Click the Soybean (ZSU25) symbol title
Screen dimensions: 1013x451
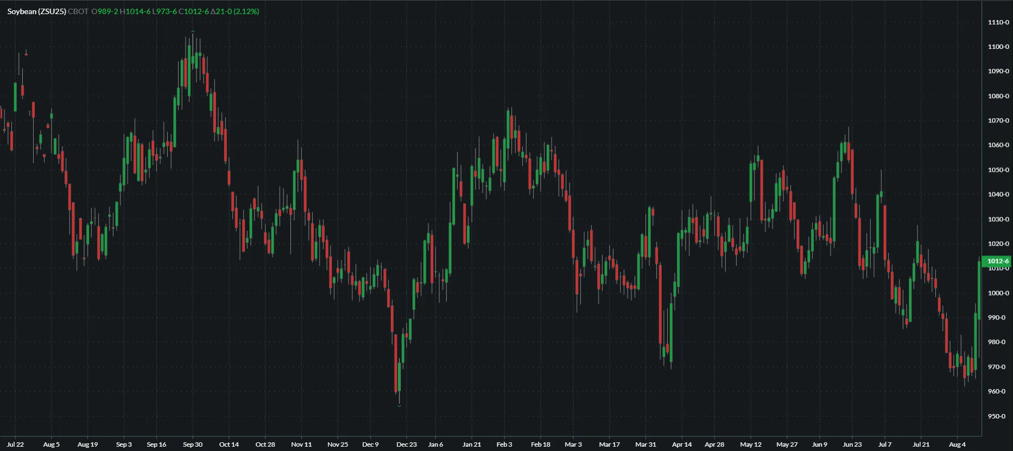coord(36,11)
